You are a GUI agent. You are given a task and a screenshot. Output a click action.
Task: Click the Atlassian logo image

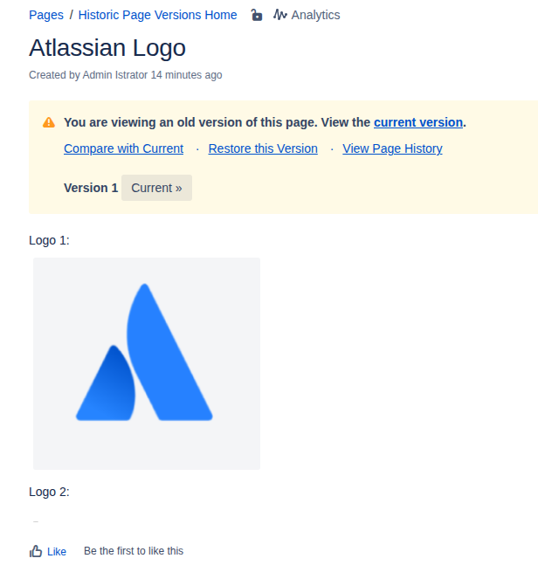point(147,363)
